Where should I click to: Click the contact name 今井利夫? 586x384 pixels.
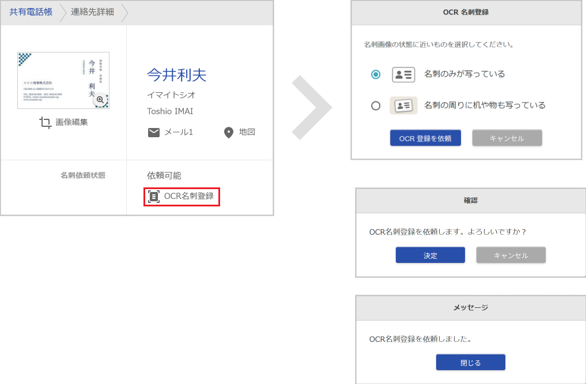tap(176, 75)
